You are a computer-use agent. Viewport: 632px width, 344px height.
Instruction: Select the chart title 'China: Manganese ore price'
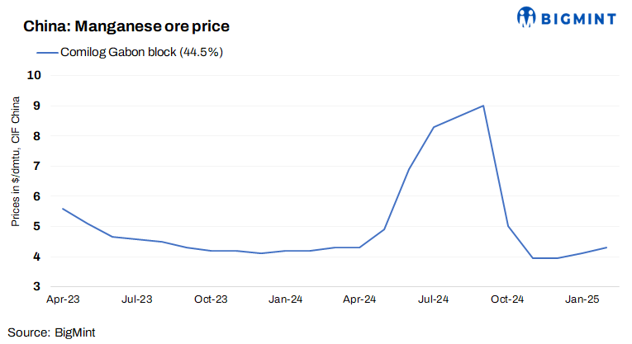(x=126, y=26)
